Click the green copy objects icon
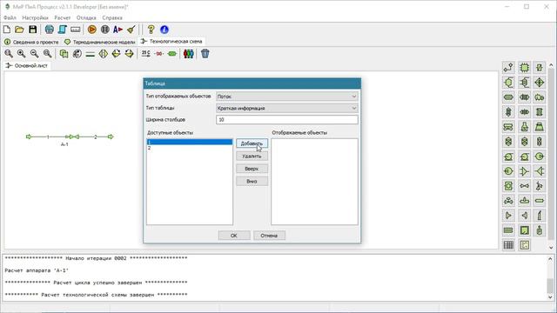Viewport: 557px width, 313px height. tap(64, 54)
